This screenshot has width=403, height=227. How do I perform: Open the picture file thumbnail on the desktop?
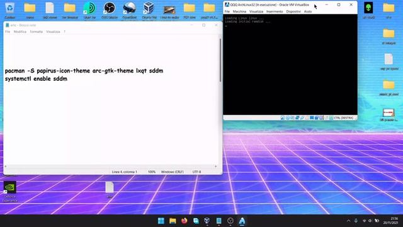coord(169,10)
